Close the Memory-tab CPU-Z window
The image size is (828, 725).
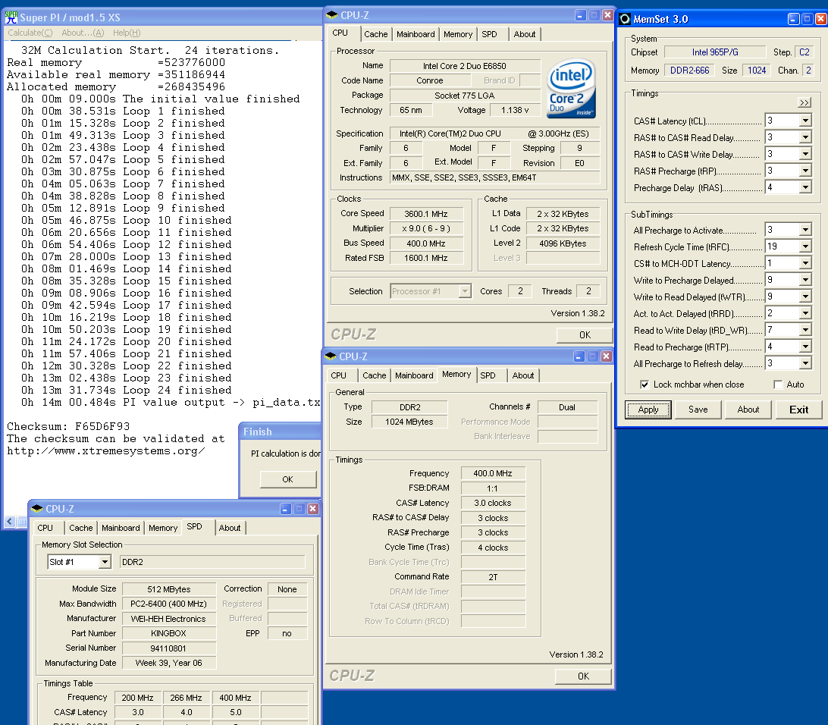[x=607, y=356]
